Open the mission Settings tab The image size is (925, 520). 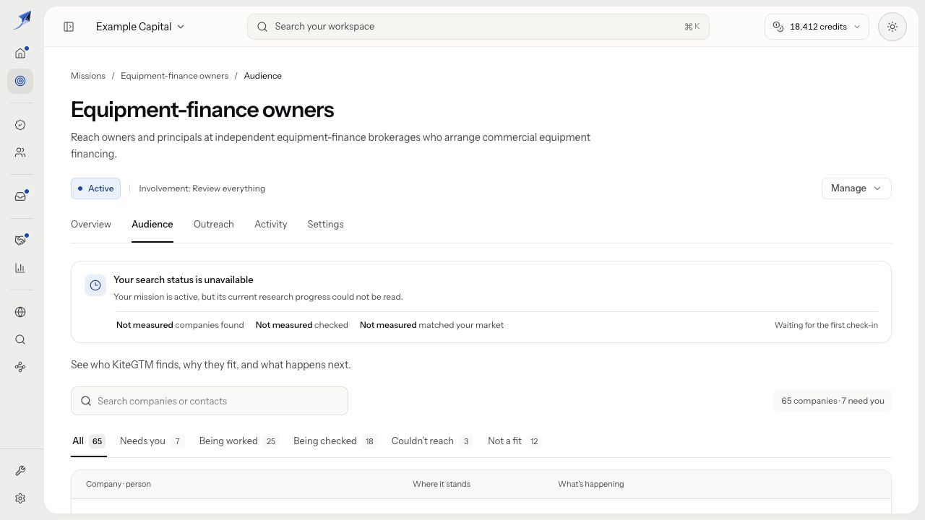coord(326,225)
